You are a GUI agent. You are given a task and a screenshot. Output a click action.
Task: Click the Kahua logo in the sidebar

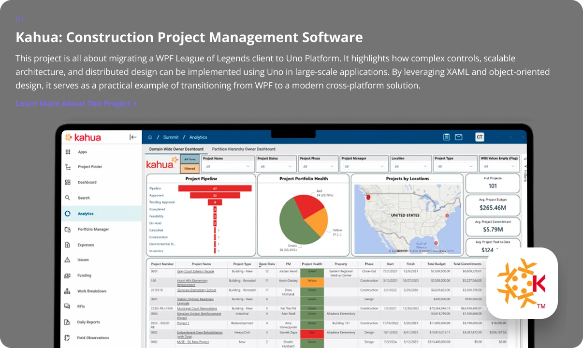click(x=83, y=137)
